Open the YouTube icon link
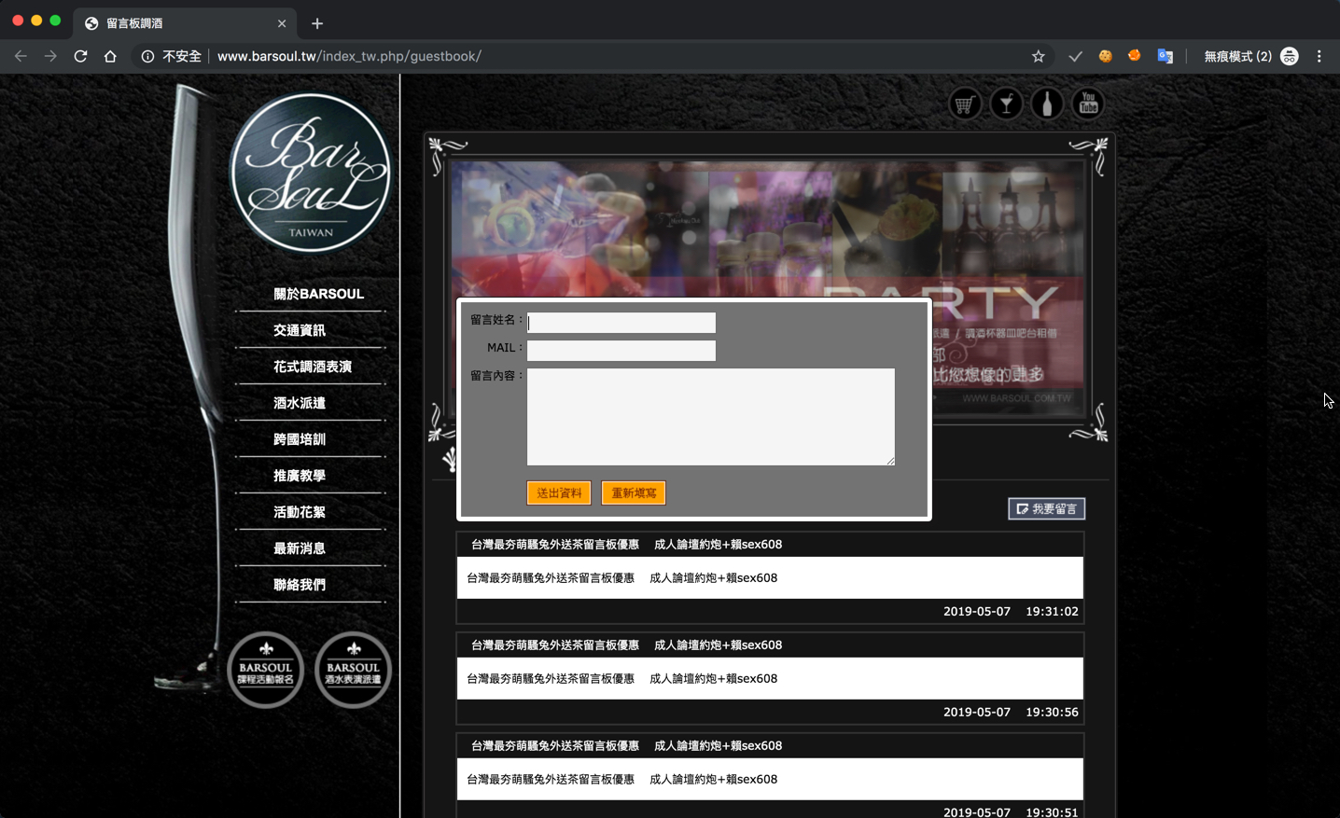 [x=1088, y=104]
